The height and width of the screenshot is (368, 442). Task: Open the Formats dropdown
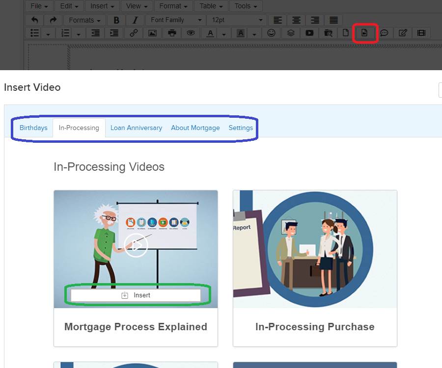pos(84,20)
